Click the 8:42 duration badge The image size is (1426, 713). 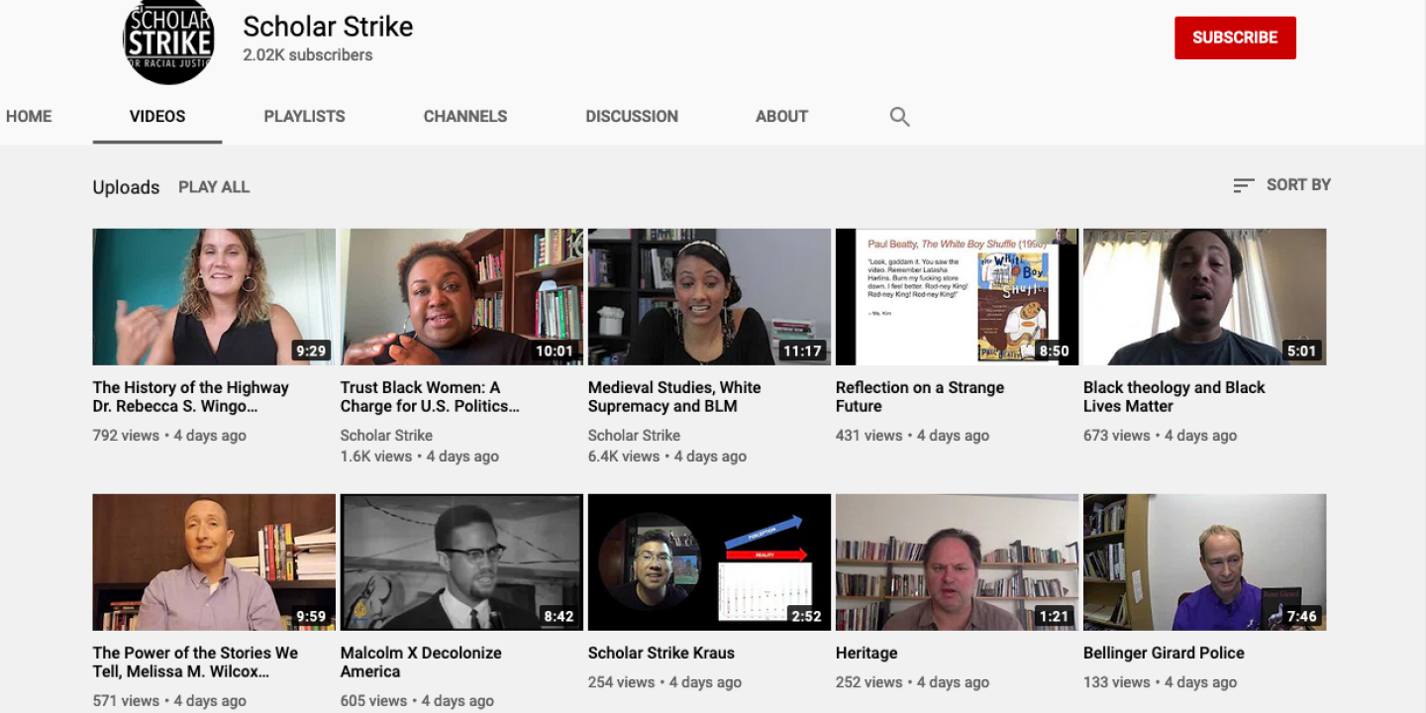coord(559,616)
